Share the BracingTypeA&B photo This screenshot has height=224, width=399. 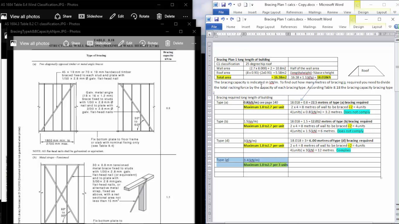pos(71,43)
